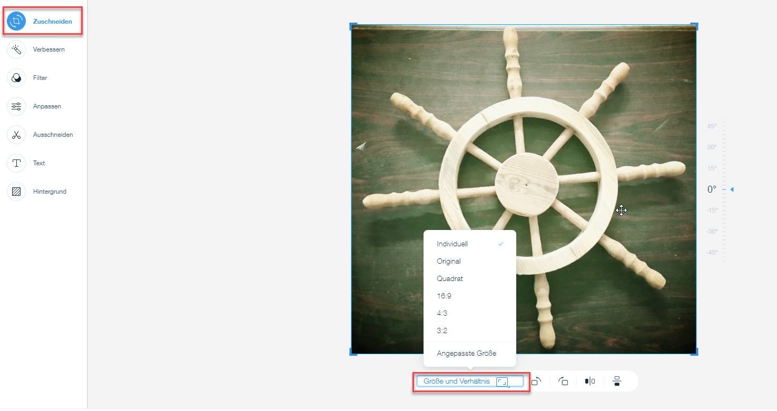The width and height of the screenshot is (777, 411).
Task: Choose Quadrat from the ratio menu
Action: coord(470,278)
